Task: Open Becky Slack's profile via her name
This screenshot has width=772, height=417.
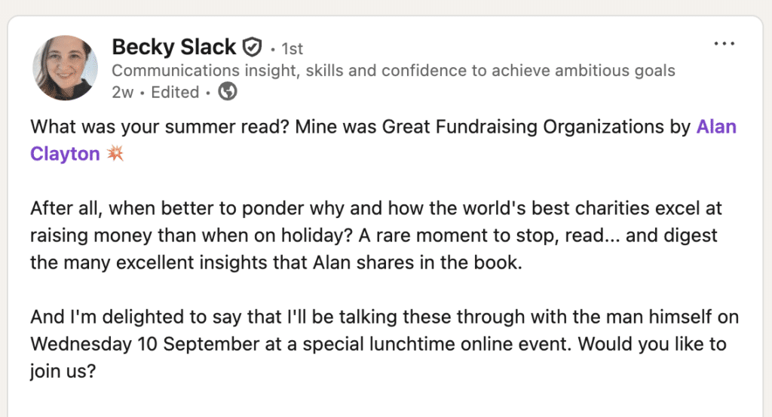Action: [x=174, y=48]
